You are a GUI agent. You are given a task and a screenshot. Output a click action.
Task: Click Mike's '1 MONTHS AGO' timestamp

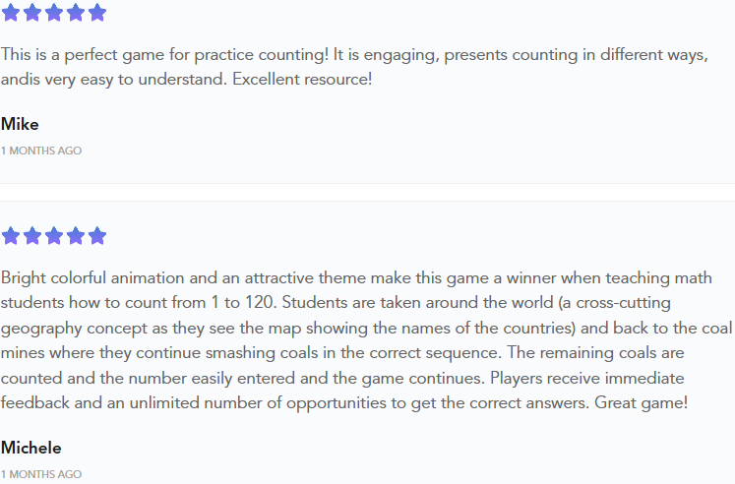pyautogui.click(x=41, y=151)
